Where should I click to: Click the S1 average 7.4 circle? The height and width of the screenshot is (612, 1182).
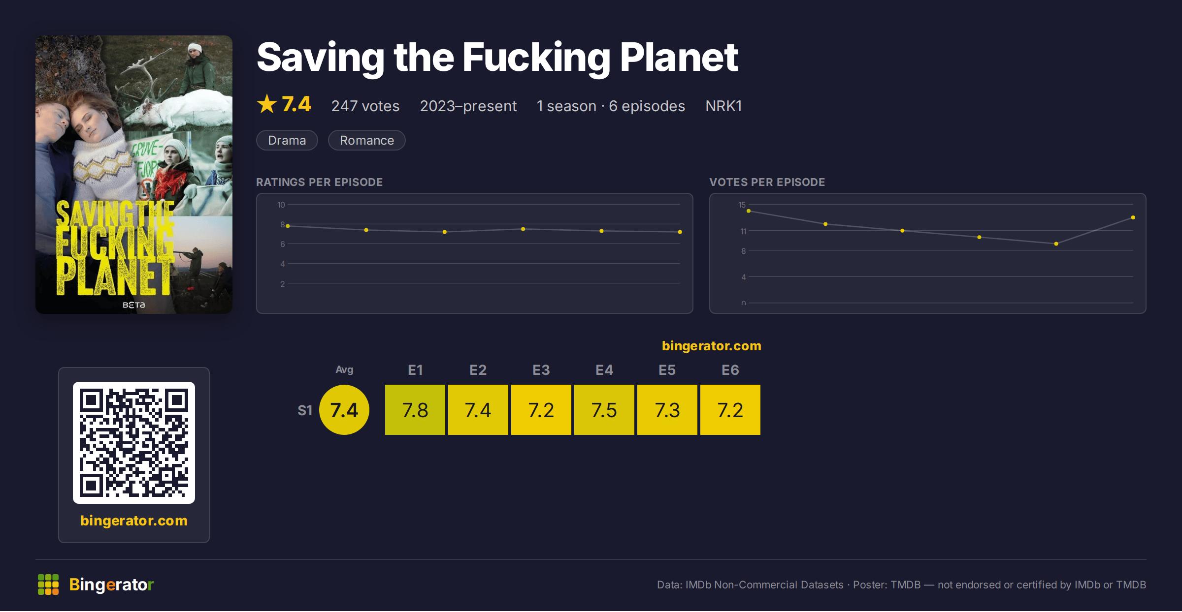coord(344,410)
